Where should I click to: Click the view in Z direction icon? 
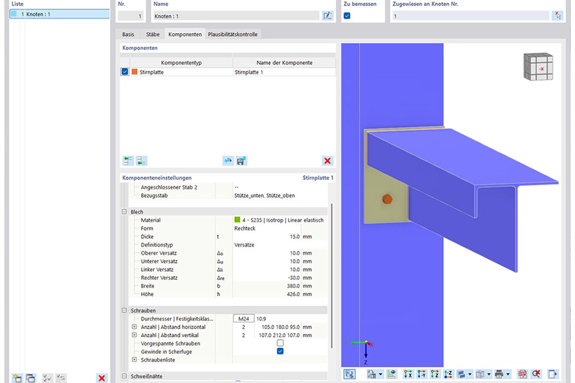click(435, 374)
